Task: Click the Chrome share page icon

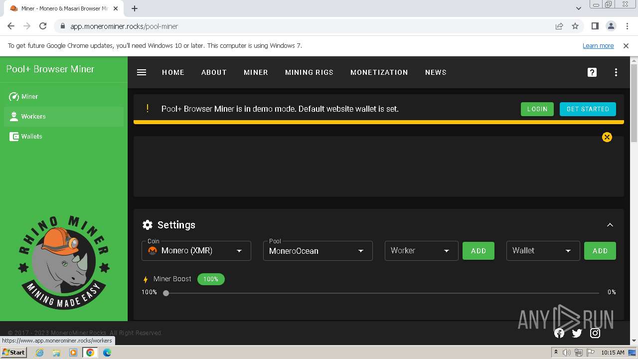Action: pyautogui.click(x=559, y=26)
